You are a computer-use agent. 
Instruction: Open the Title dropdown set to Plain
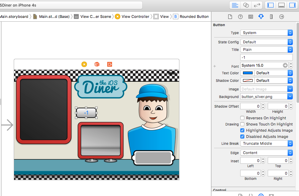coord(266,50)
